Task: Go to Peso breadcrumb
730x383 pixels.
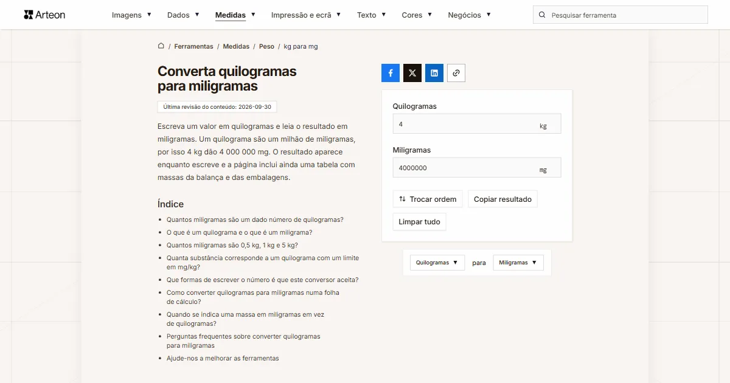Action: coord(266,46)
